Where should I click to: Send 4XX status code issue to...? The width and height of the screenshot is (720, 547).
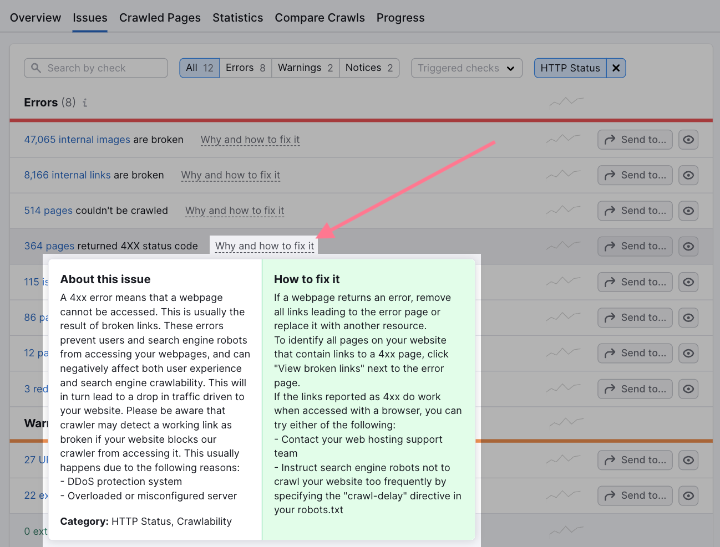(635, 246)
